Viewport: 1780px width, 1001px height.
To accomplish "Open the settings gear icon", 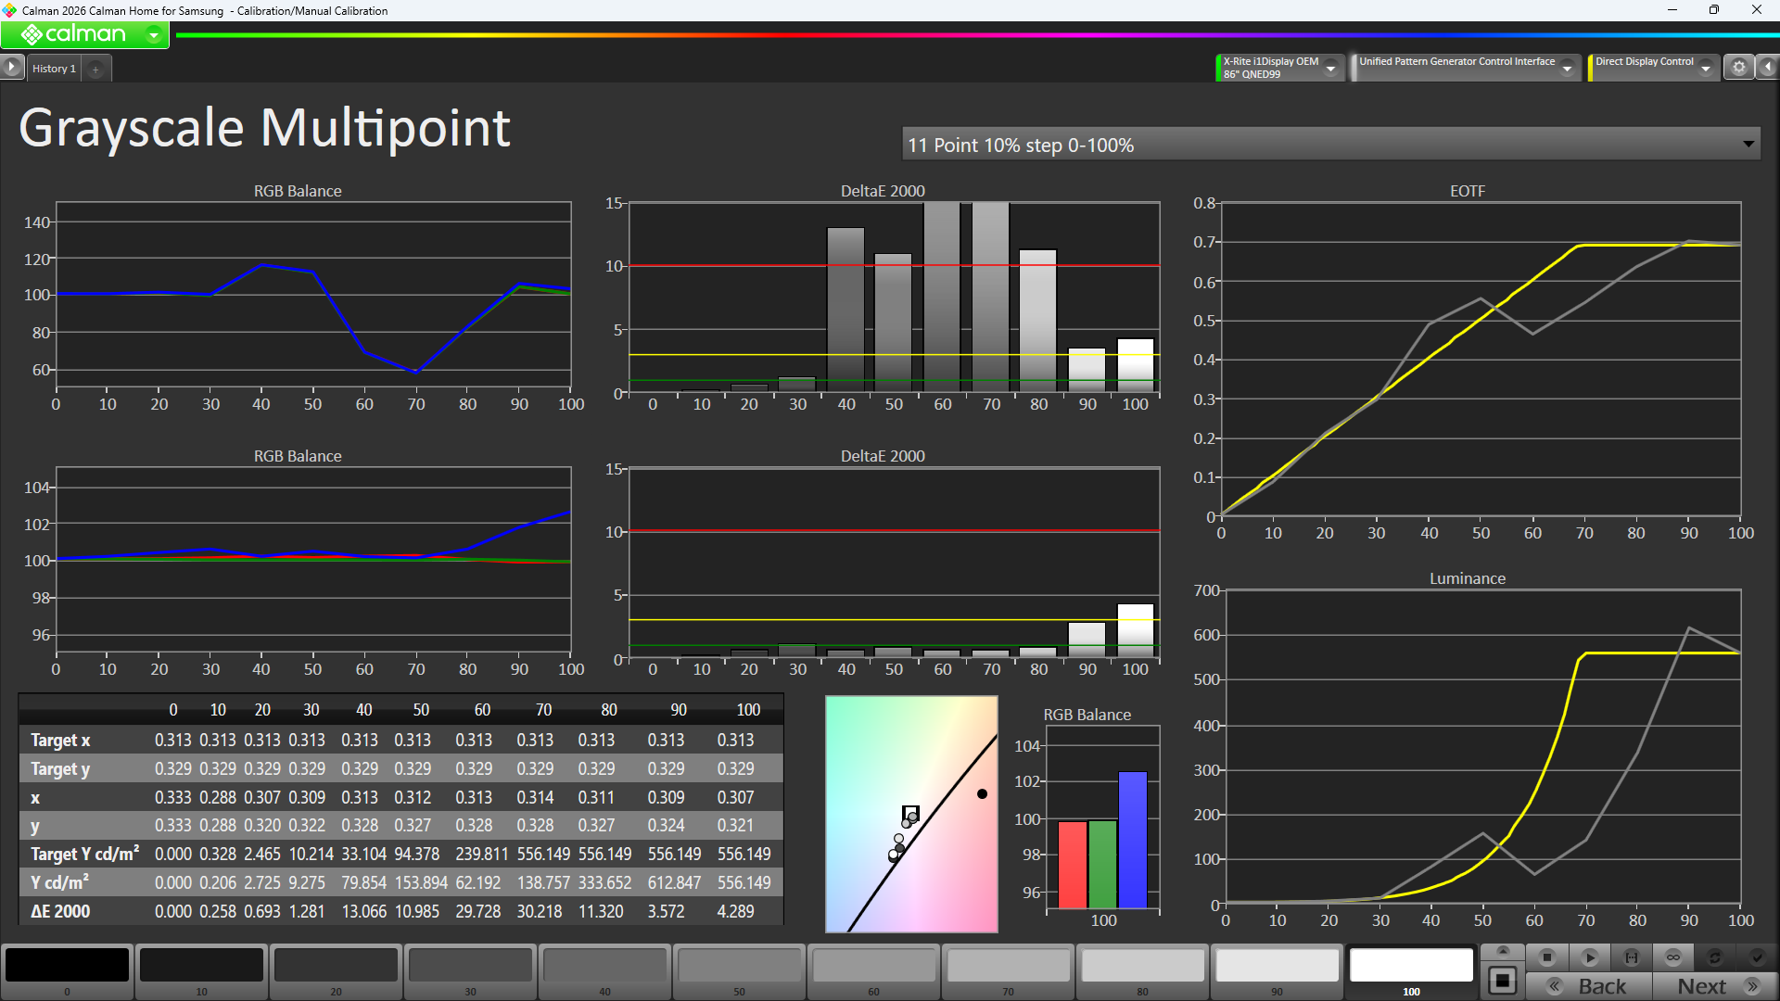I will 1739,67.
